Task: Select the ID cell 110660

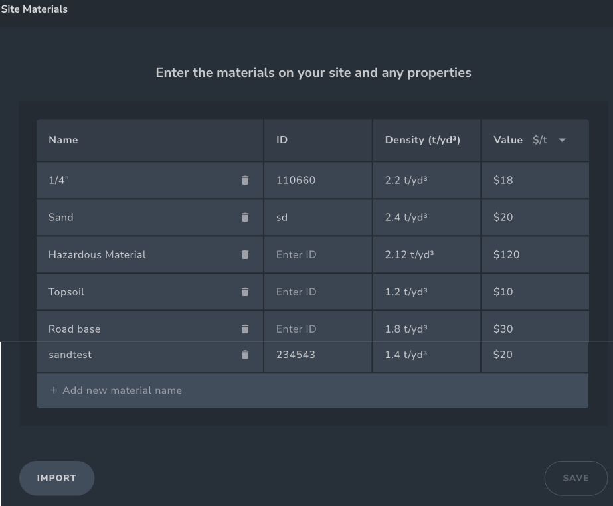Action: pos(318,180)
